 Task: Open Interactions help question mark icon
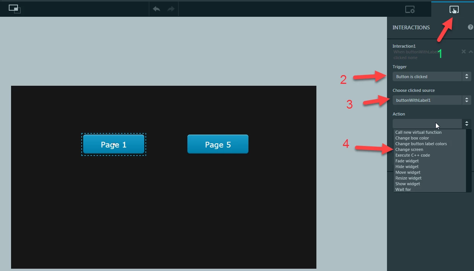click(x=470, y=27)
